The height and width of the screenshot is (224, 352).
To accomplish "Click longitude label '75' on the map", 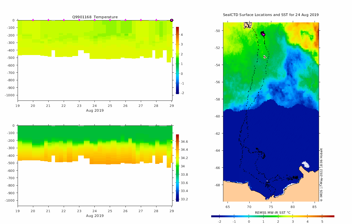I will coord(271,207).
